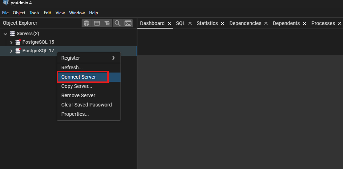Screen dimensions: 343x169
Task: Click Clear Saved Password option
Action: pyautogui.click(x=86, y=105)
